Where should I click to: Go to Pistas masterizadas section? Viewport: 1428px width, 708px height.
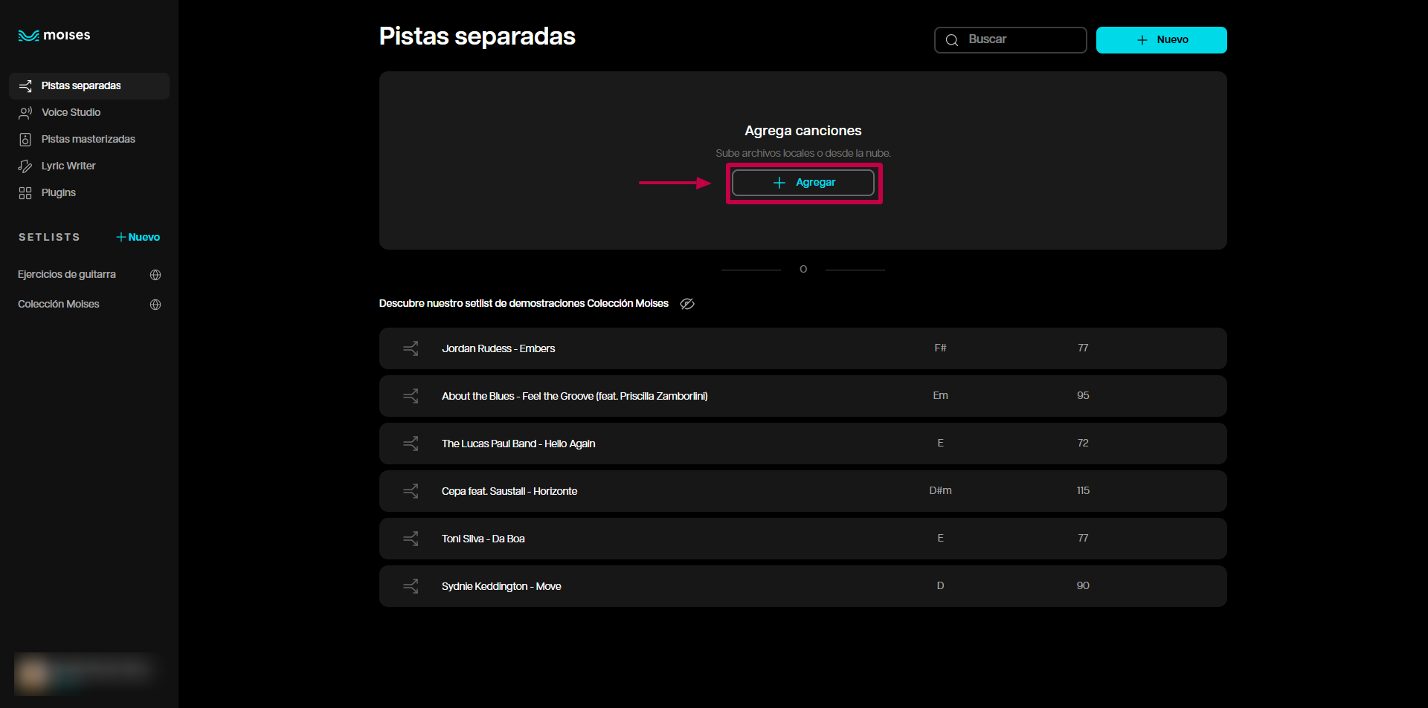tap(88, 140)
